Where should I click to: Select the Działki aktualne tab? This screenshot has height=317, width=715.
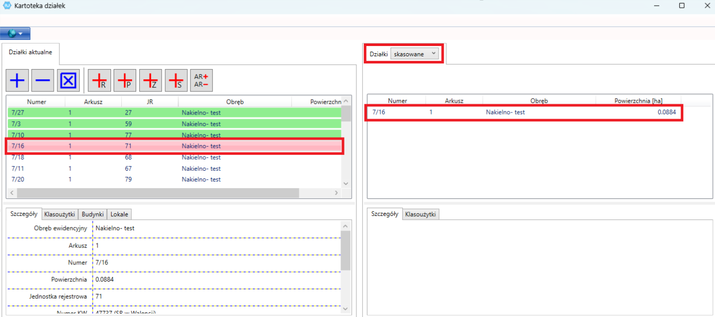31,53
